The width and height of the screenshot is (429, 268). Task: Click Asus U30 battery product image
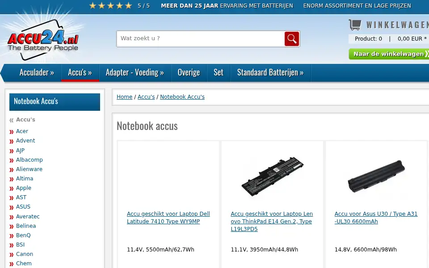[x=376, y=176]
